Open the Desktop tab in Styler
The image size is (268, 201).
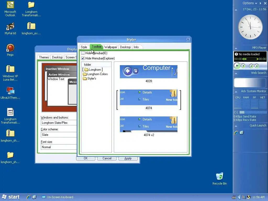point(125,47)
